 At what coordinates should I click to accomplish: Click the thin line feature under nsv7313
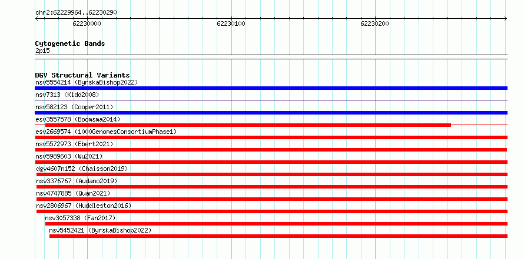[271, 100]
